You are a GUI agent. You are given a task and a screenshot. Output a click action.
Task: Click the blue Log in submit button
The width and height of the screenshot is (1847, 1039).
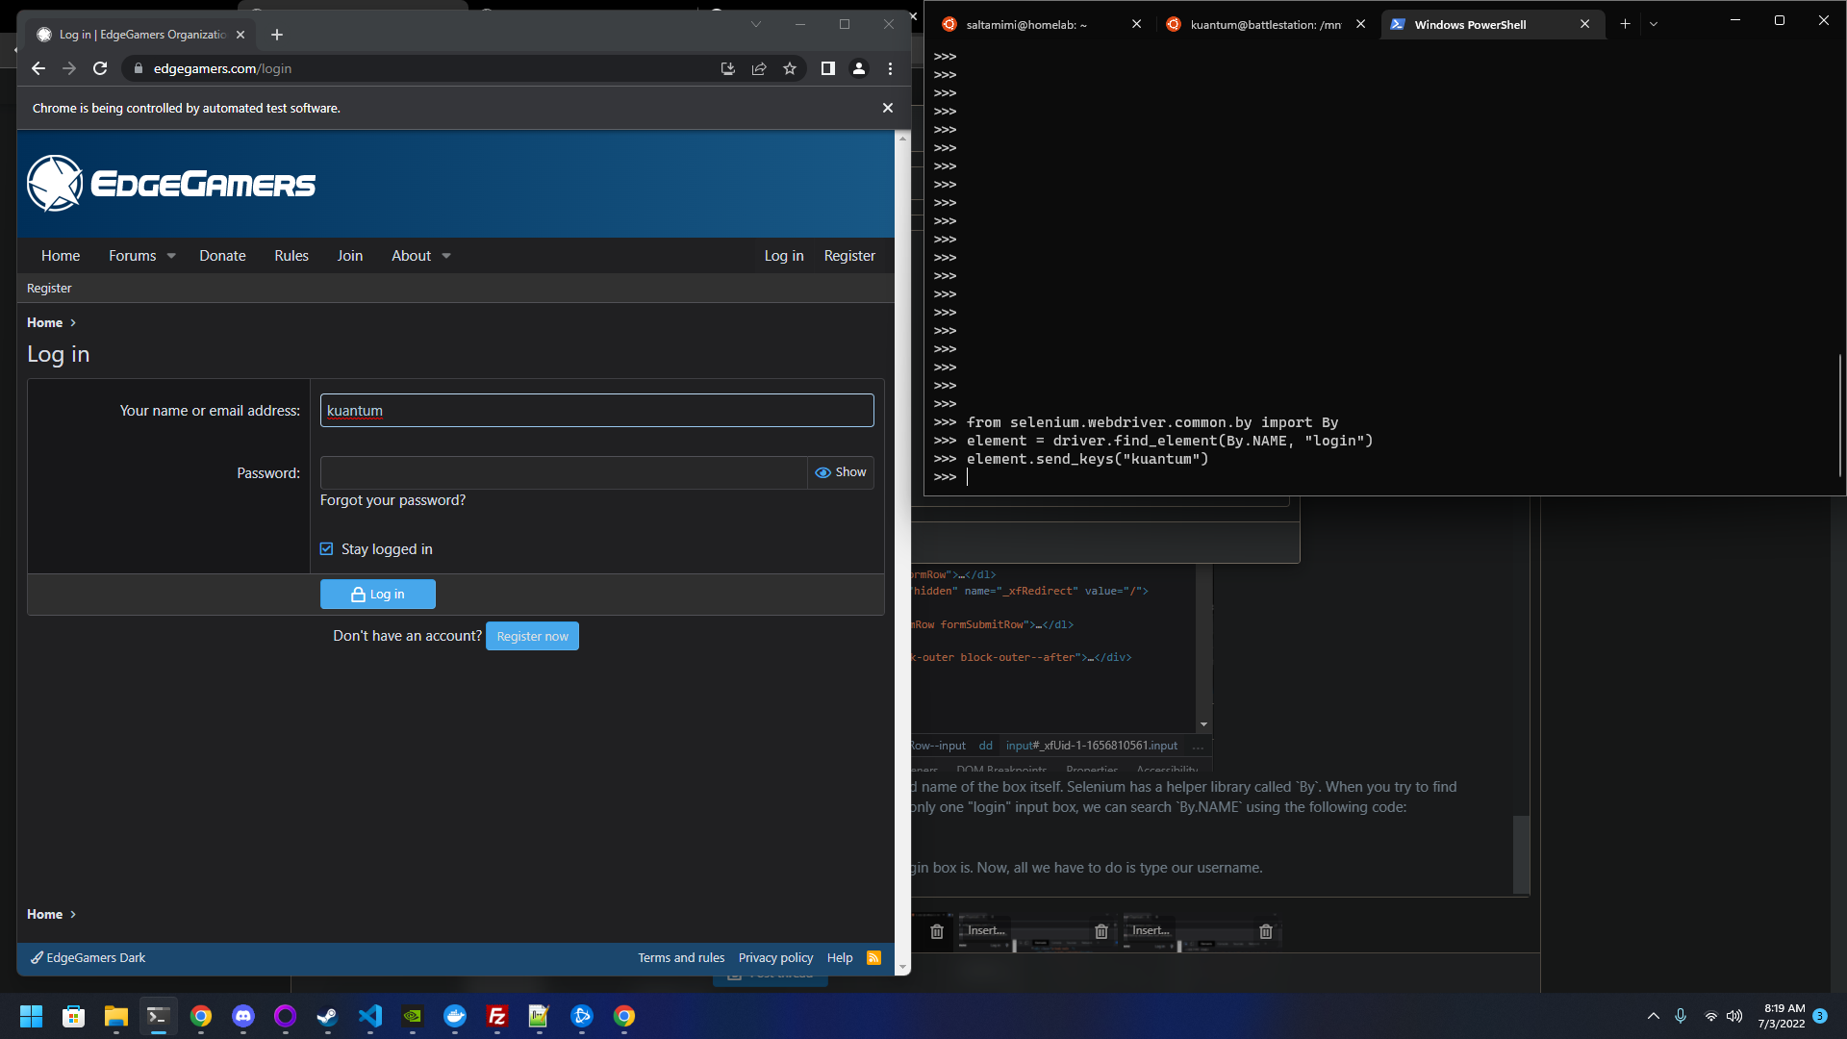(378, 595)
